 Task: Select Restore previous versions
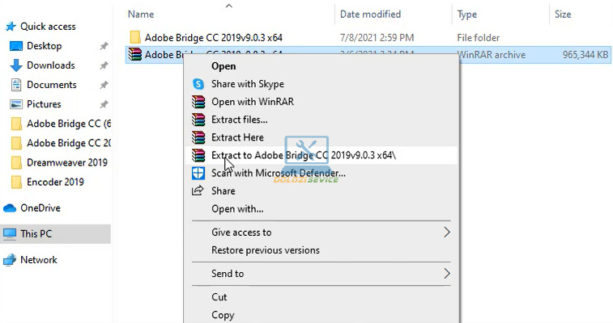point(265,250)
